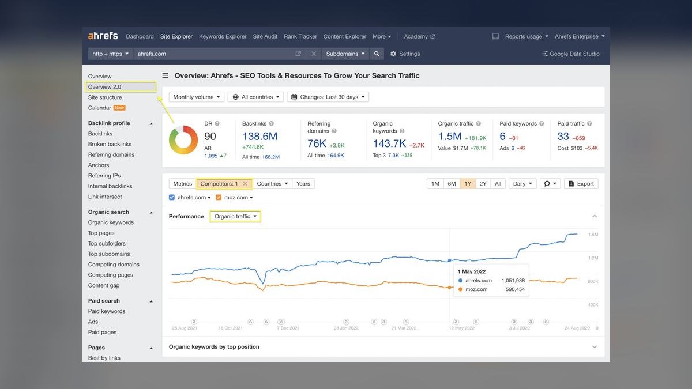Click the monitor icon in top bar
Viewport: 692px width, 389px height.
(495, 36)
